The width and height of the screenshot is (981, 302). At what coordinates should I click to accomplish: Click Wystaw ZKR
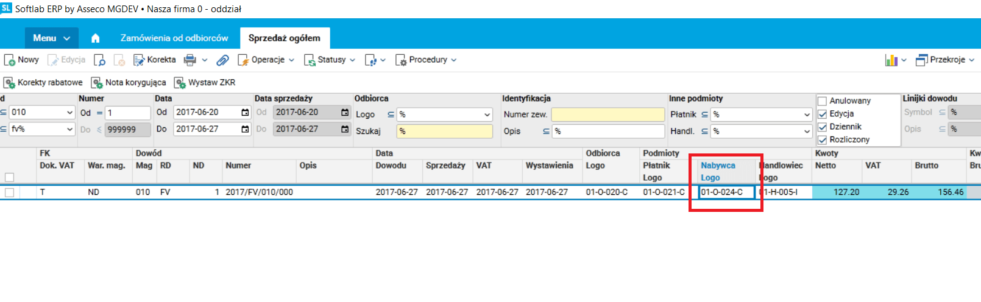pos(205,82)
